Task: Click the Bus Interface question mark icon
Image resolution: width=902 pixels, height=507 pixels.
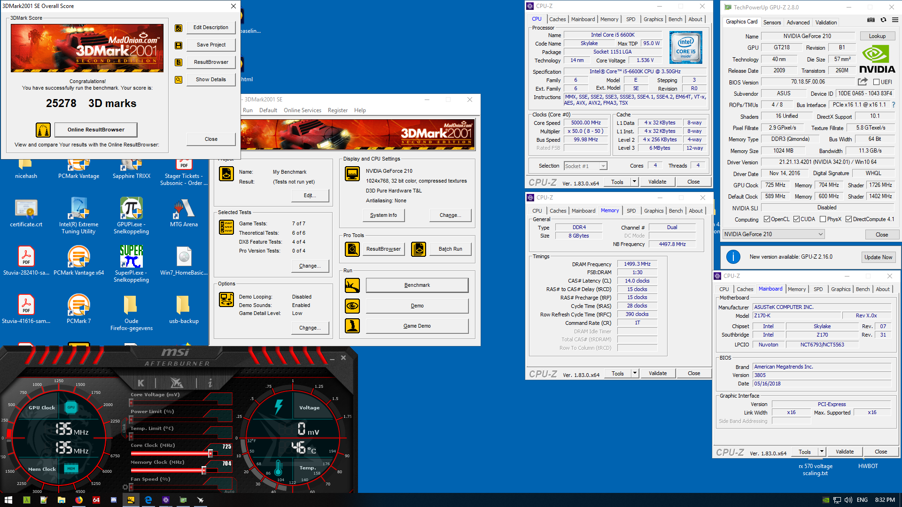Action: [893, 105]
